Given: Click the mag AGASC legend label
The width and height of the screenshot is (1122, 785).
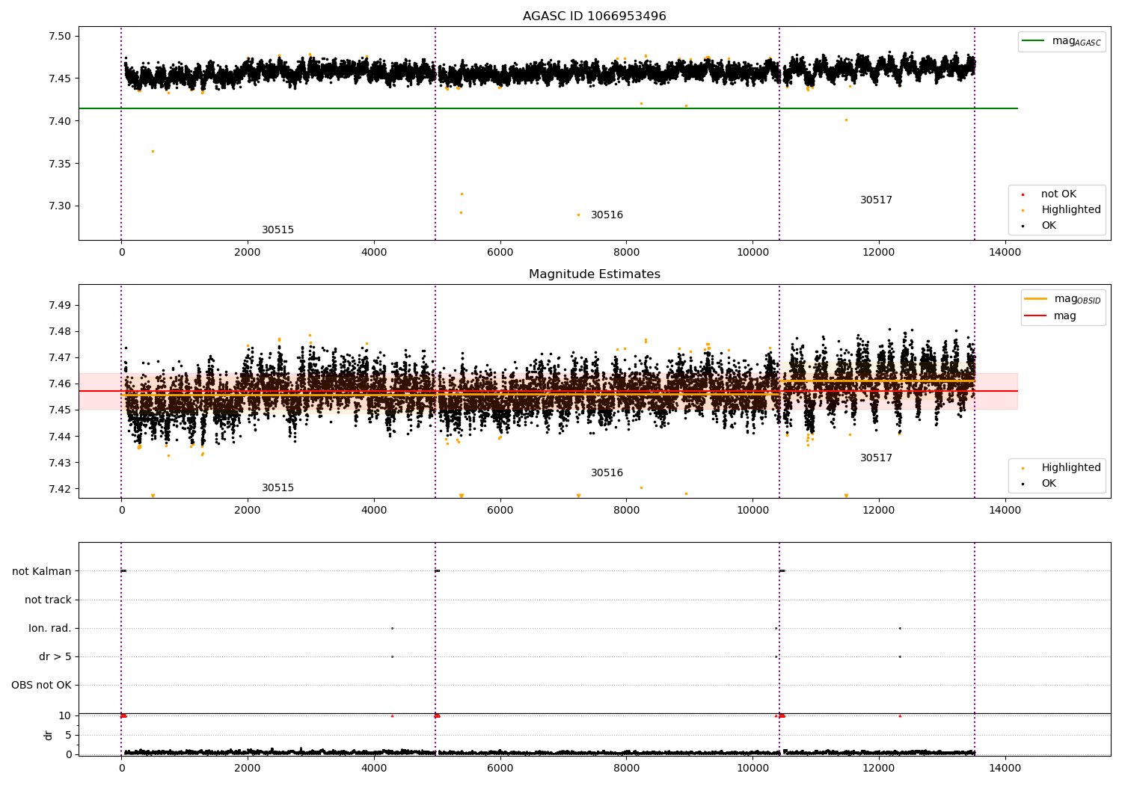Looking at the screenshot, I should point(1076,42).
